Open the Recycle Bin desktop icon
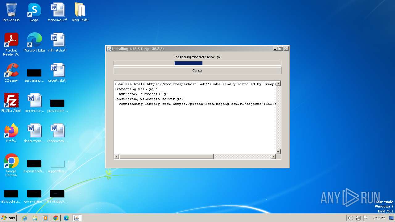 coord(11,12)
